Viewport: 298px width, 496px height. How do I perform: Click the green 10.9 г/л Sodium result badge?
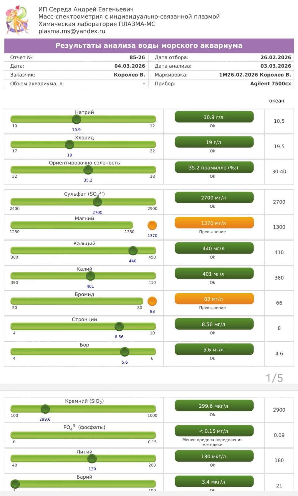click(214, 117)
